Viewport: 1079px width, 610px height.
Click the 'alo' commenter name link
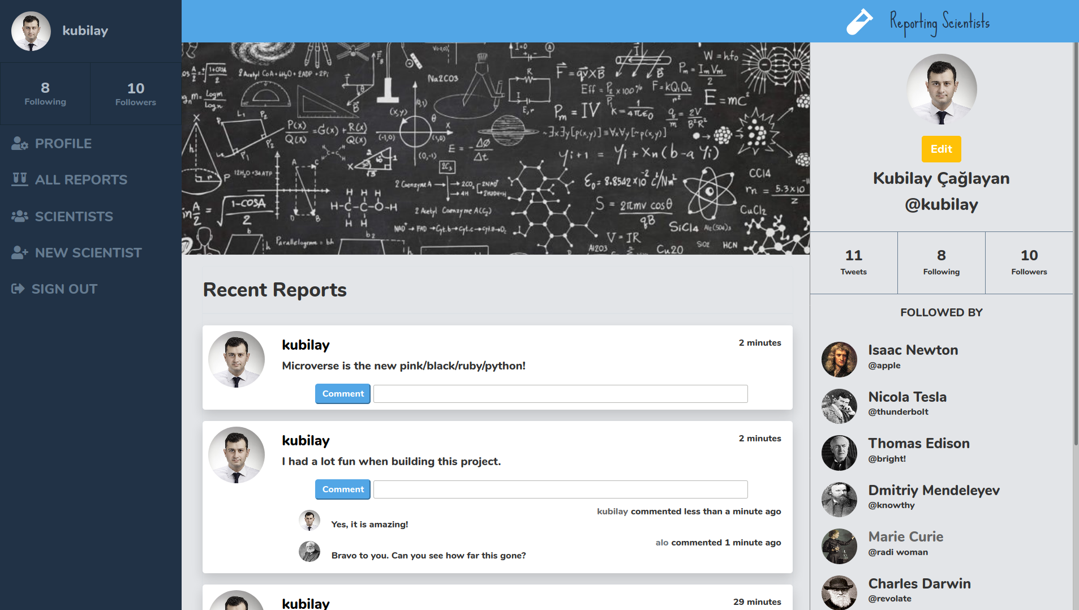pos(662,543)
